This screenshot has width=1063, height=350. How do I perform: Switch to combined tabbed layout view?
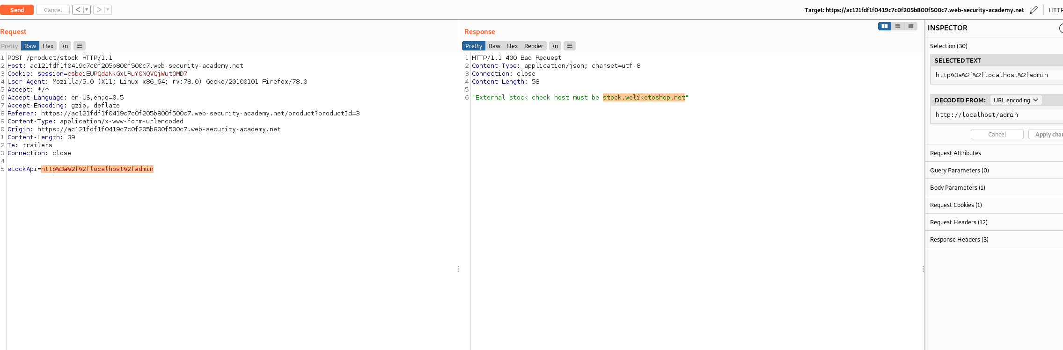[910, 26]
